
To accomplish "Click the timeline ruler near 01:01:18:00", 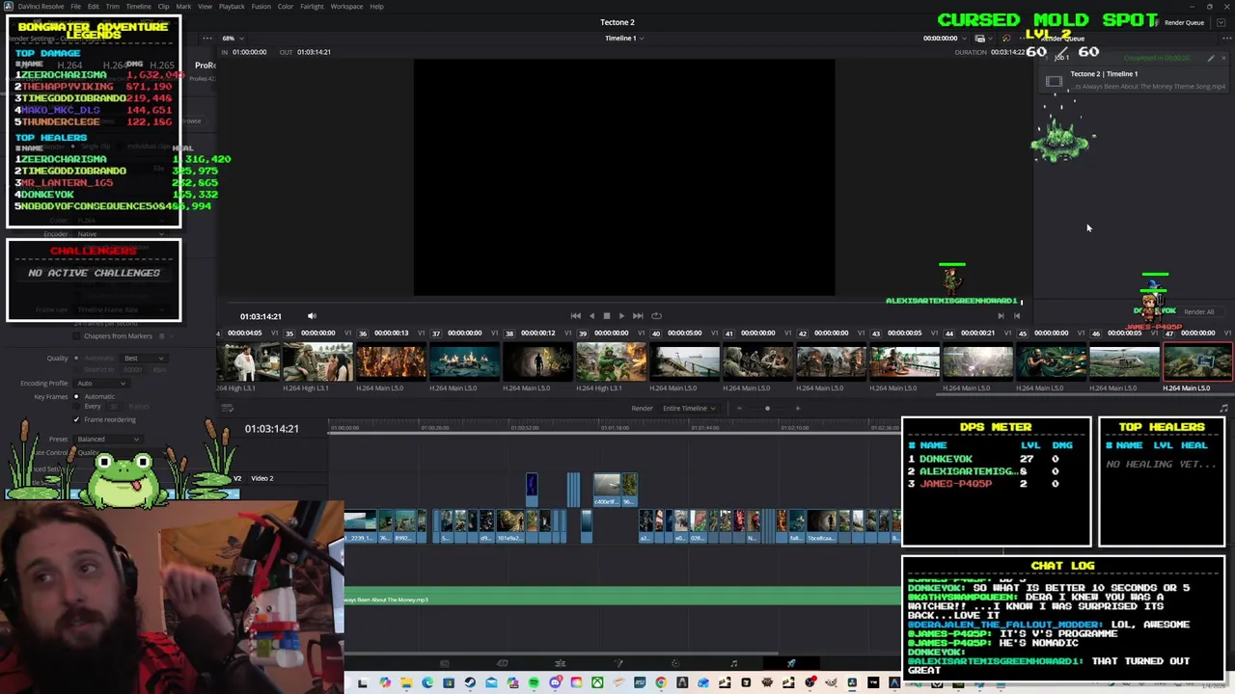I will click(x=615, y=427).
